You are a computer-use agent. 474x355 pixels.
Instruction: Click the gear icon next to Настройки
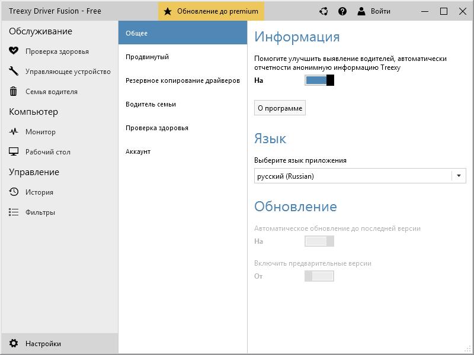pos(14,343)
